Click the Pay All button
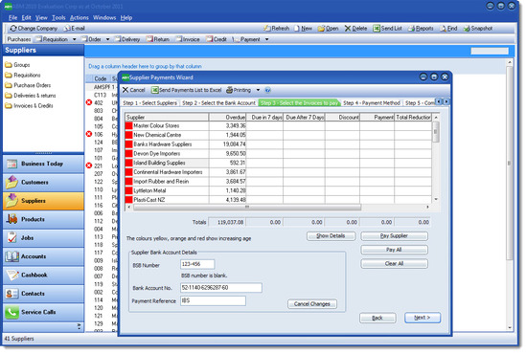 (x=394, y=250)
